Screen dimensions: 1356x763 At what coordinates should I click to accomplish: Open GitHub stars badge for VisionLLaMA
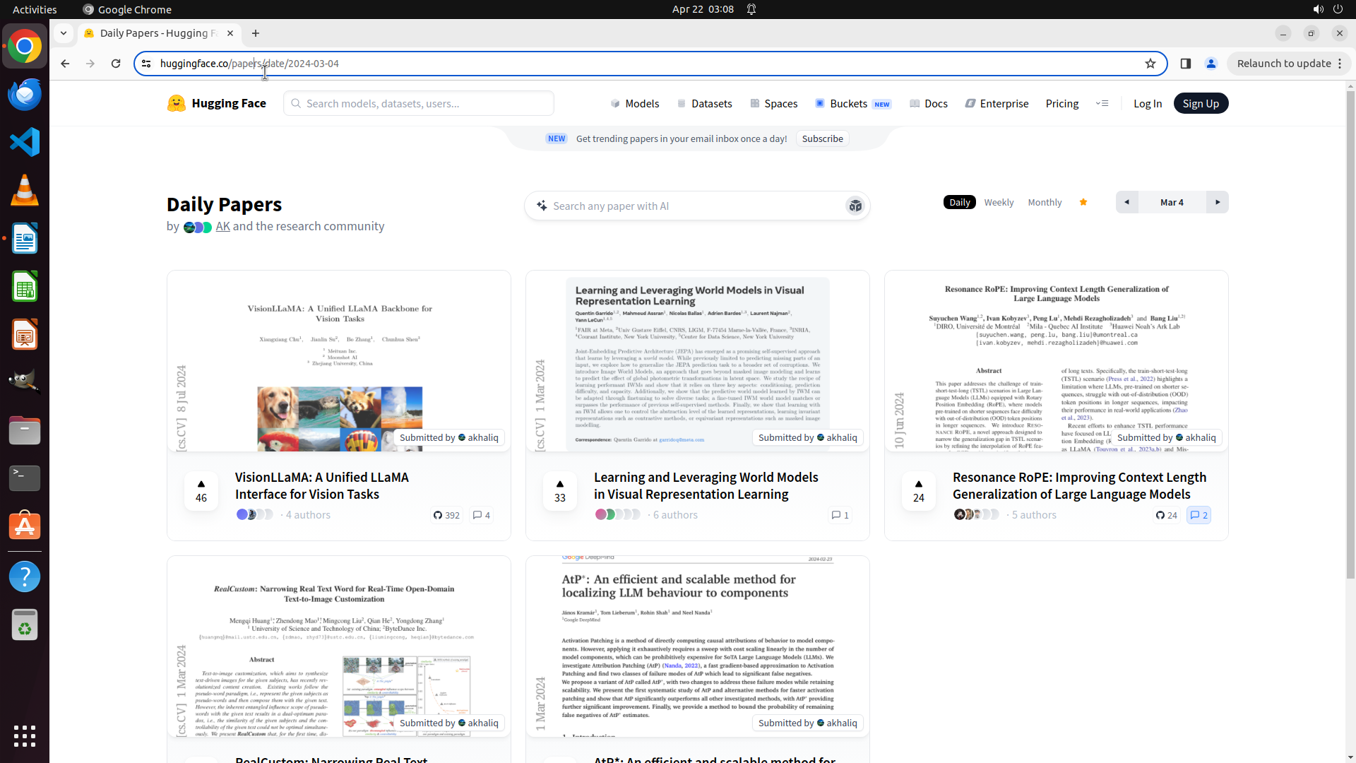pyautogui.click(x=446, y=515)
